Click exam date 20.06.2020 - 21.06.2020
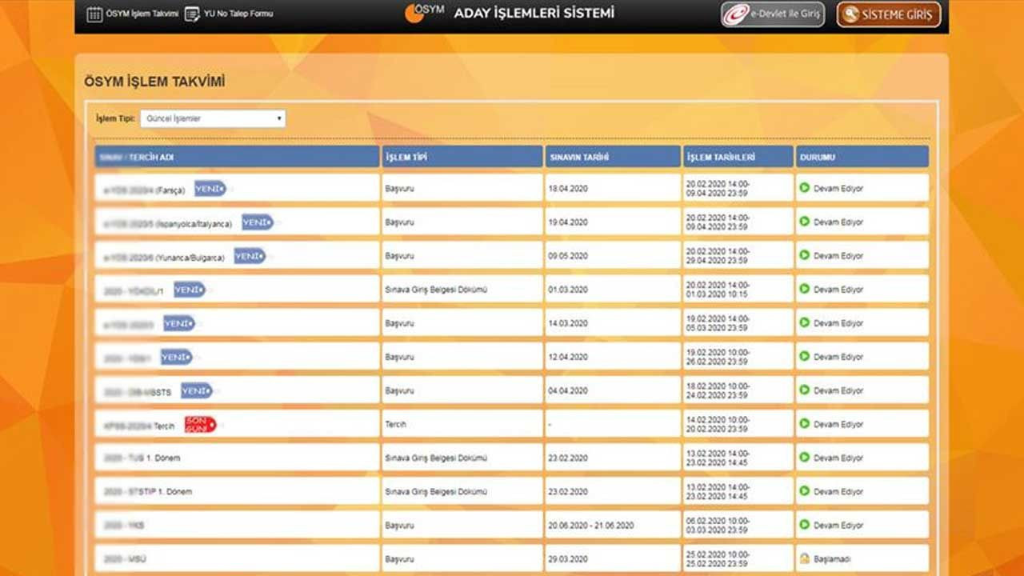This screenshot has height=576, width=1024. click(590, 526)
